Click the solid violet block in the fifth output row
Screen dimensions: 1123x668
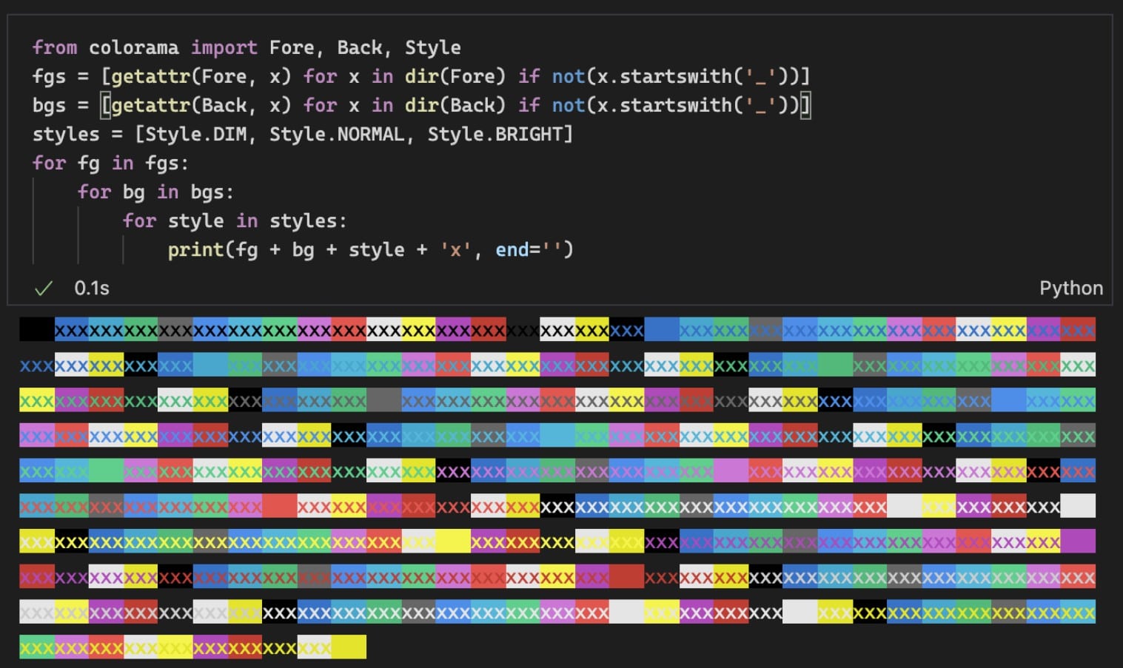pos(731,471)
